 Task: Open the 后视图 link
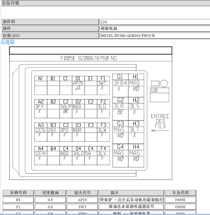coord(8,42)
